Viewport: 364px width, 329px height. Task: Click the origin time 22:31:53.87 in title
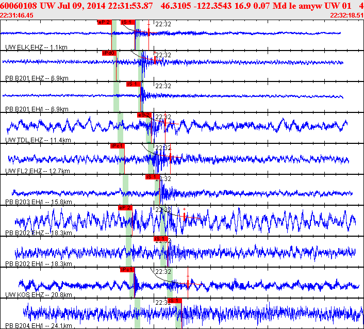point(130,6)
